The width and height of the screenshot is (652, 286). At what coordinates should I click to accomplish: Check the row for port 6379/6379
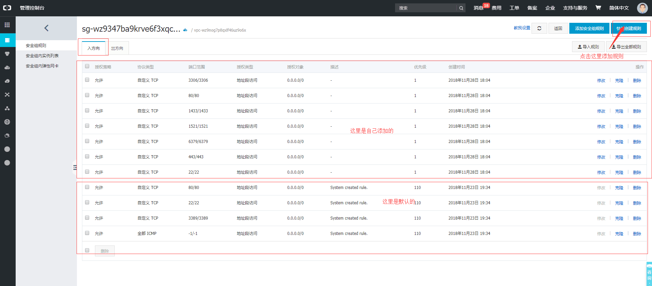click(x=87, y=141)
